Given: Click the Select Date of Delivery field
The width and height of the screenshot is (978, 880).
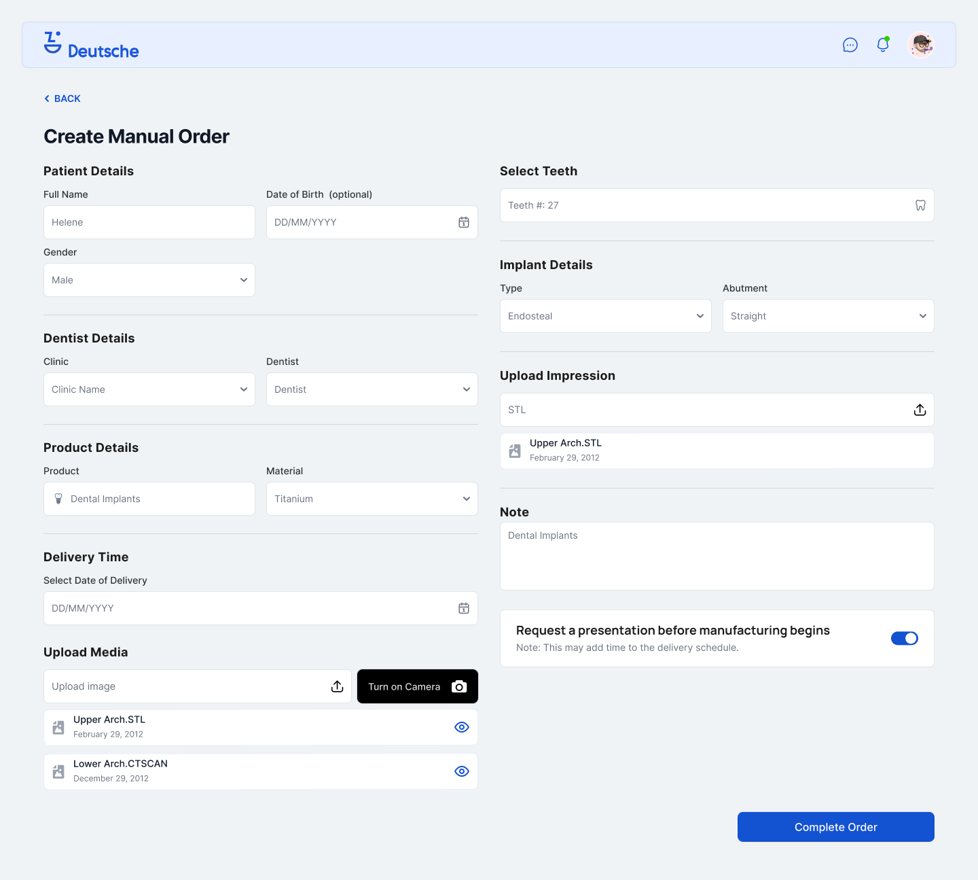Looking at the screenshot, I should pyautogui.click(x=261, y=608).
